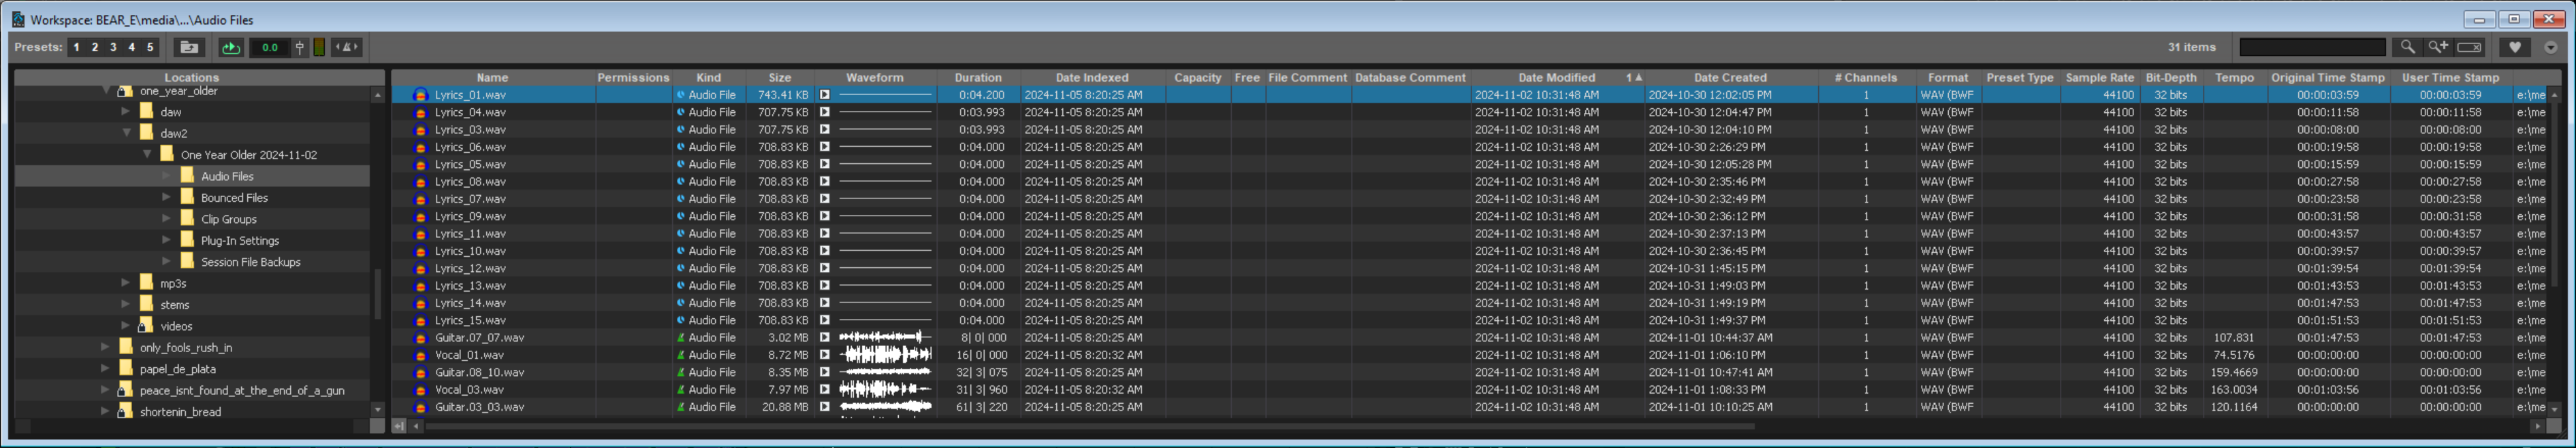The image size is (2576, 448).
Task: Select view preset 1
Action: point(76,47)
